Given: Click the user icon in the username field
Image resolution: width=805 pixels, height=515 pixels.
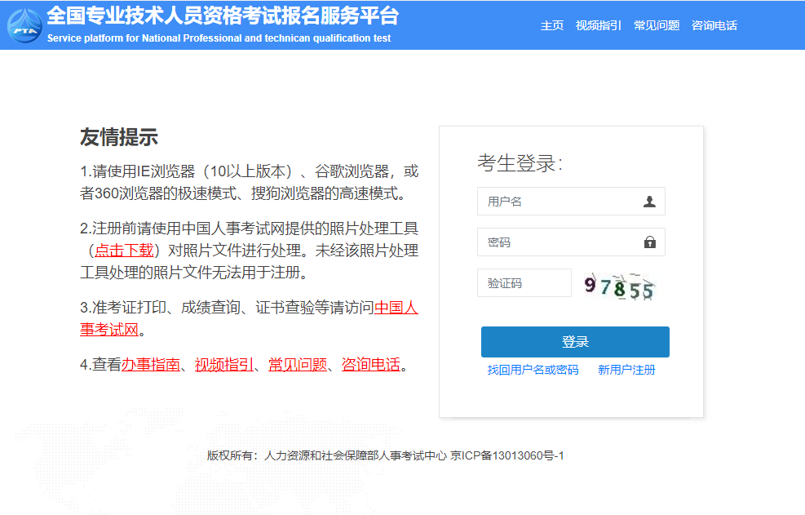Looking at the screenshot, I should click(649, 202).
